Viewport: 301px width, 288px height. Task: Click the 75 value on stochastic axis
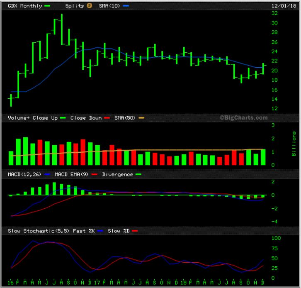tap(274, 249)
